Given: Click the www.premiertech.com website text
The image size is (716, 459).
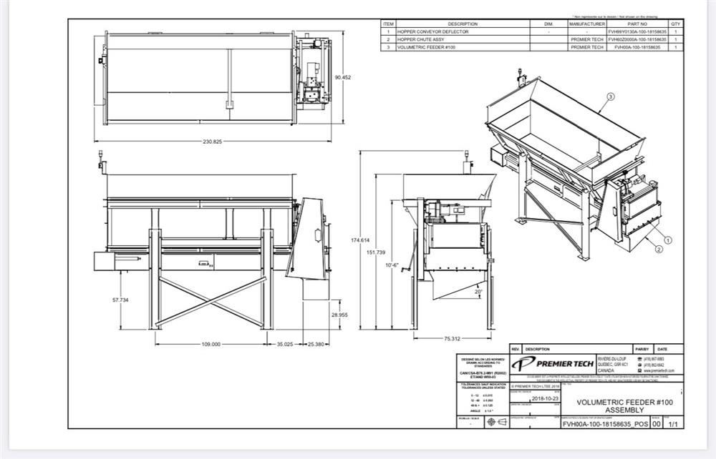Looking at the screenshot, I should coord(659,370).
